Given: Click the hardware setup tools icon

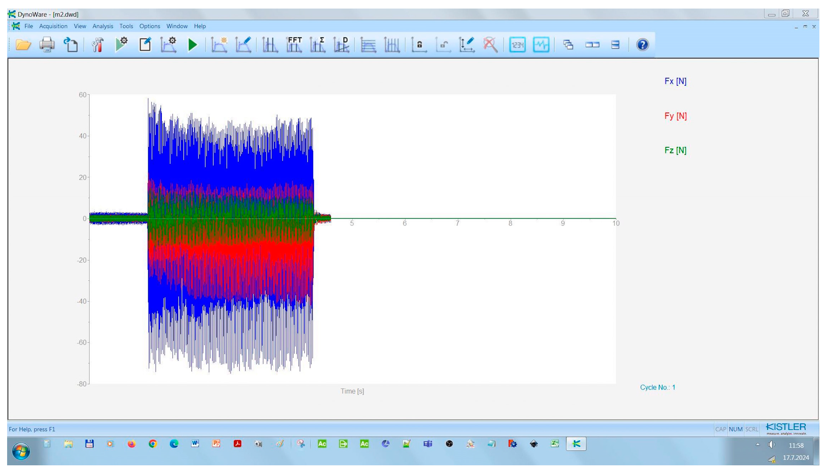Looking at the screenshot, I should click(x=97, y=45).
